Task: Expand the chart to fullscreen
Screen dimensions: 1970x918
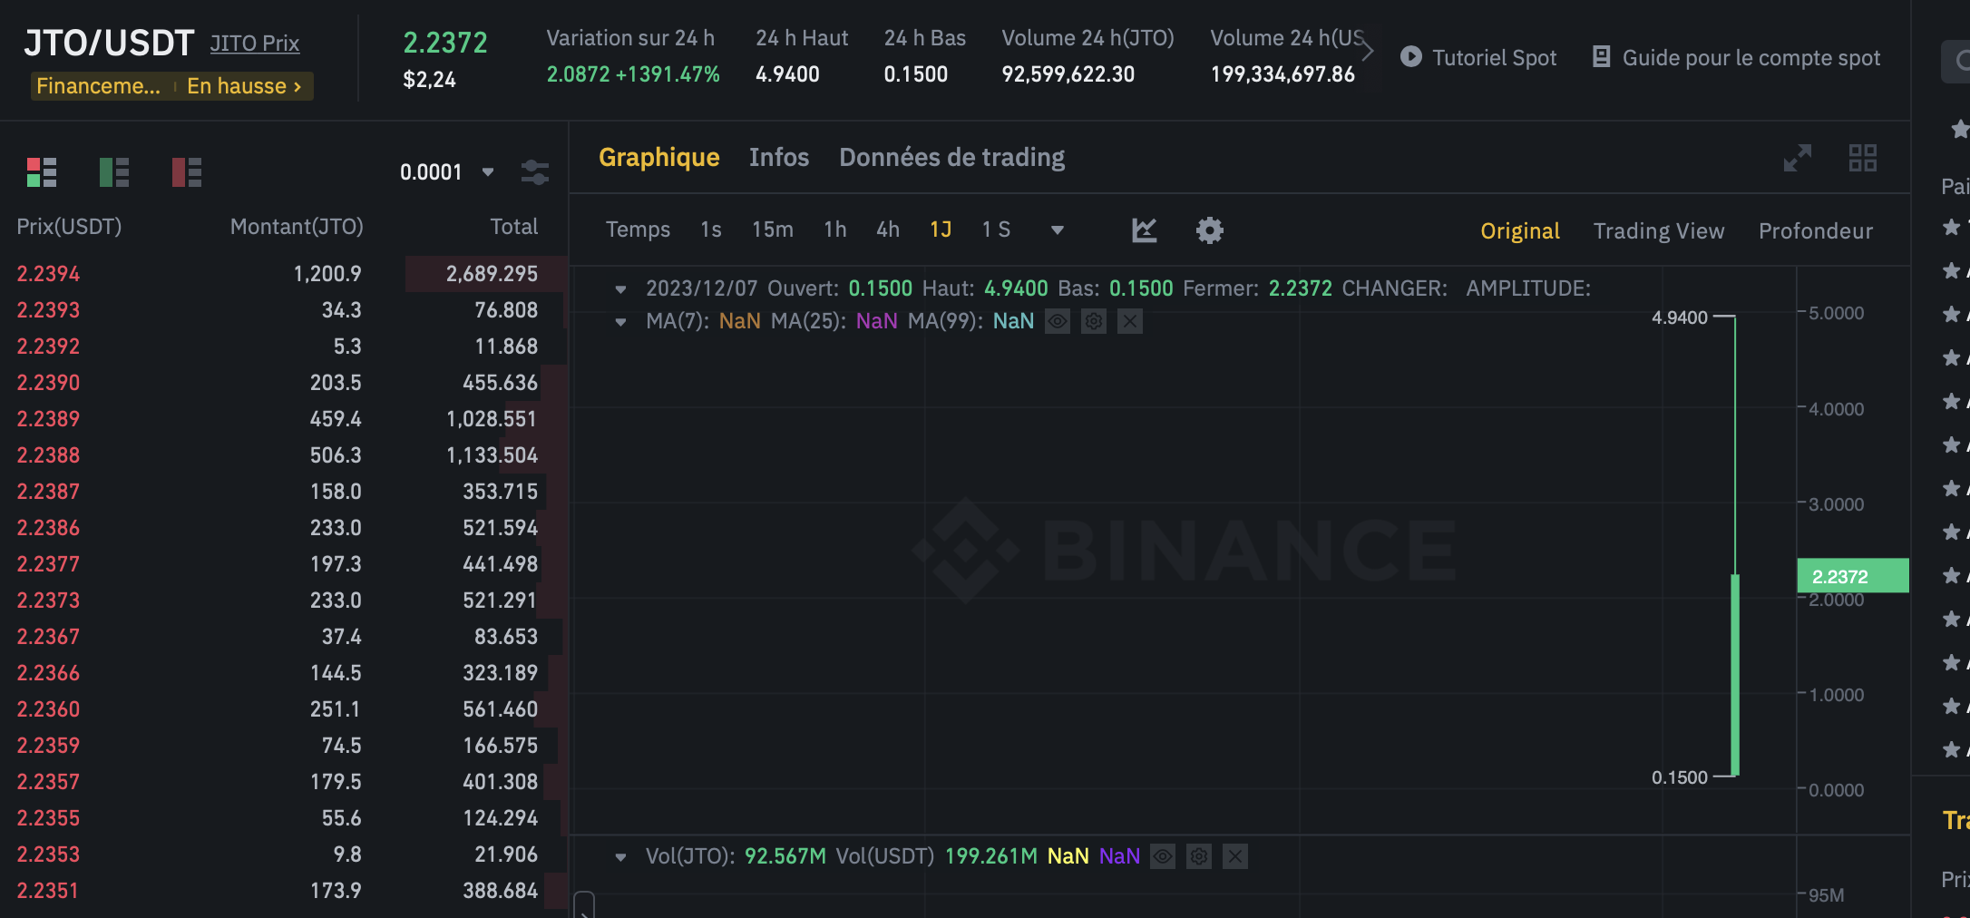Action: pyautogui.click(x=1798, y=158)
